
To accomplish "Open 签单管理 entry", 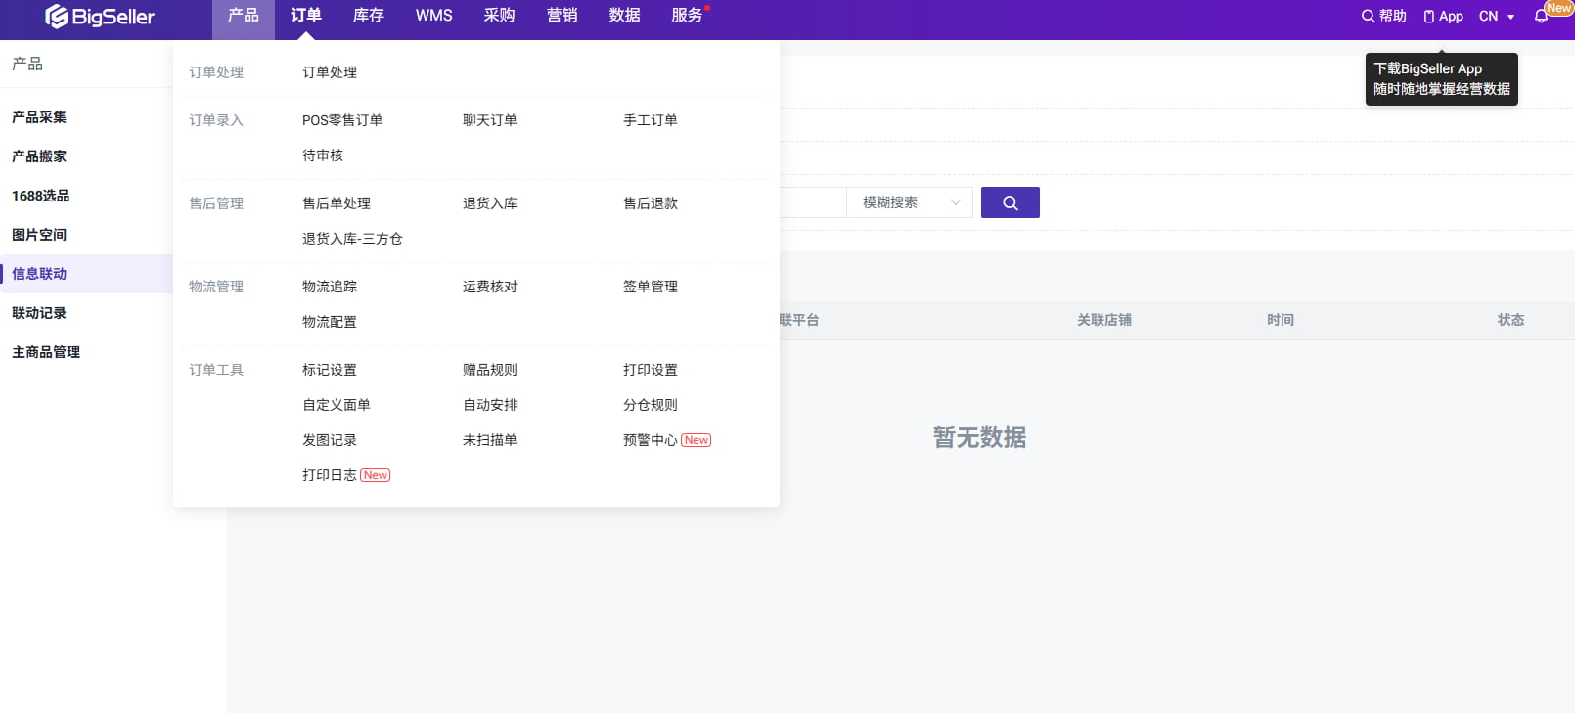I will (x=651, y=287).
